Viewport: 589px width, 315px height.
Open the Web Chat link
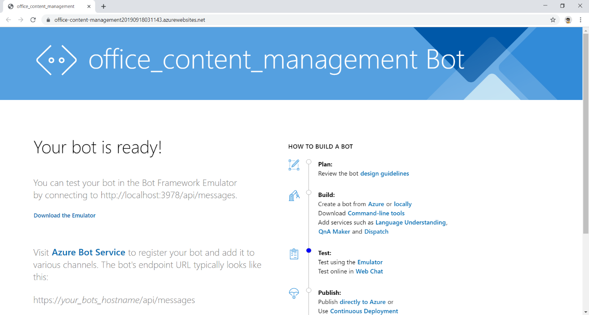coord(369,271)
